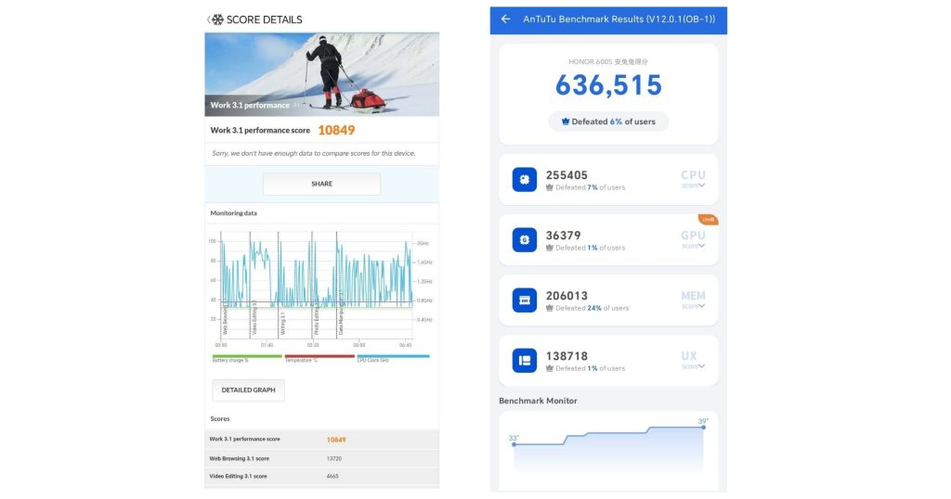Click the skier banner image
951x499 pixels.
(321, 74)
